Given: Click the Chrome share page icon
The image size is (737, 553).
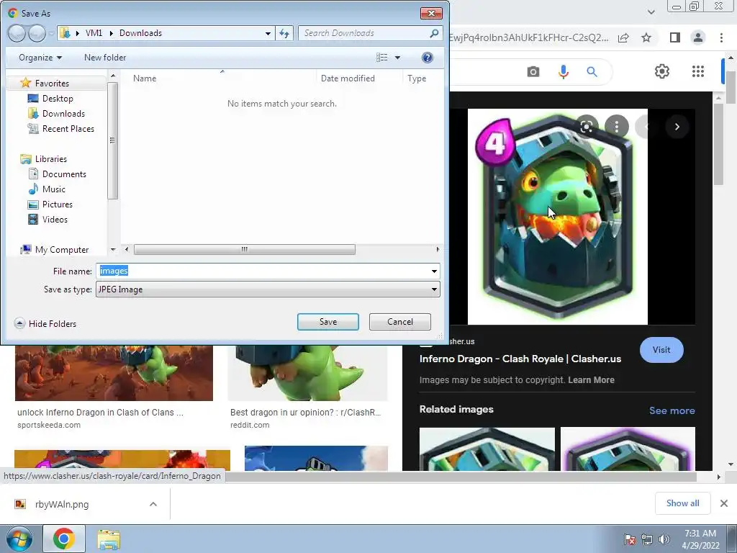Looking at the screenshot, I should pyautogui.click(x=623, y=37).
